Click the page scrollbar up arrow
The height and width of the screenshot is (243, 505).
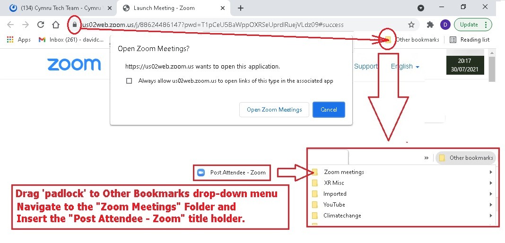pos(491,53)
